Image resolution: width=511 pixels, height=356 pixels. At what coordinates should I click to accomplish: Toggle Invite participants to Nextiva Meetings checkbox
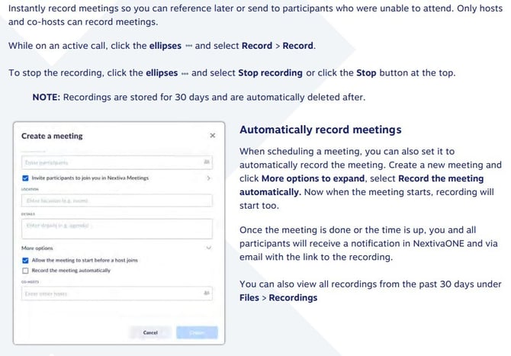(25, 178)
